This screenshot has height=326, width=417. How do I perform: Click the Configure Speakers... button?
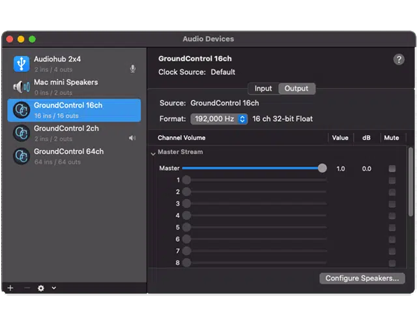[362, 278]
